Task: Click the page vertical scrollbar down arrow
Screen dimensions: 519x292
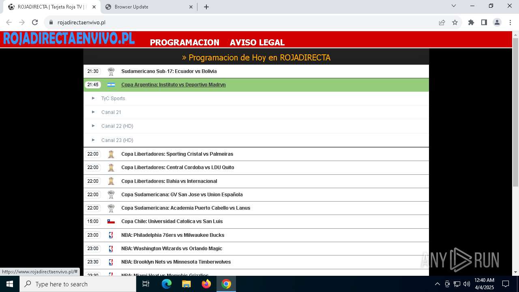Action: 515,272
